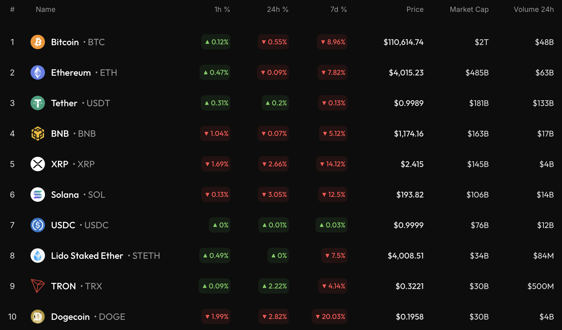
Task: Click the XRP logo icon
Action: [38, 164]
